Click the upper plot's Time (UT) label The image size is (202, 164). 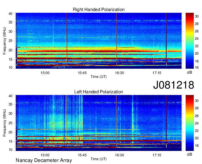click(x=99, y=77)
